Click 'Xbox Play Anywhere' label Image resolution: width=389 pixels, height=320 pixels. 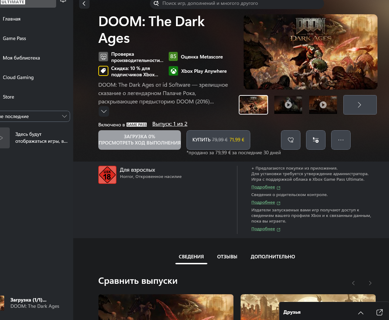tap(204, 71)
